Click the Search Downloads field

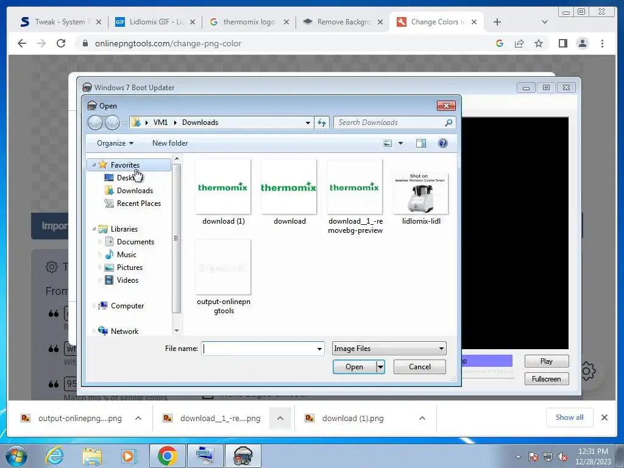click(390, 122)
